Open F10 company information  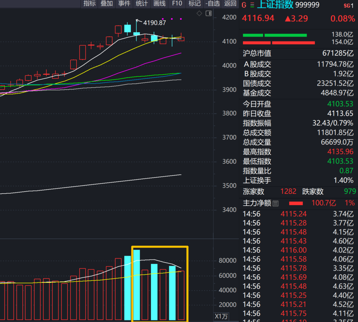(177, 4)
